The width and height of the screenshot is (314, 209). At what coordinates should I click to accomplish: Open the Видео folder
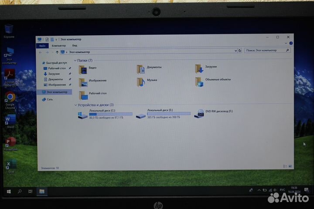click(88, 69)
